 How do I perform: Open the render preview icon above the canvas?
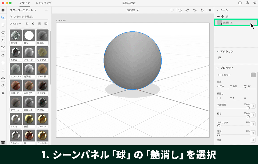tap(210, 10)
